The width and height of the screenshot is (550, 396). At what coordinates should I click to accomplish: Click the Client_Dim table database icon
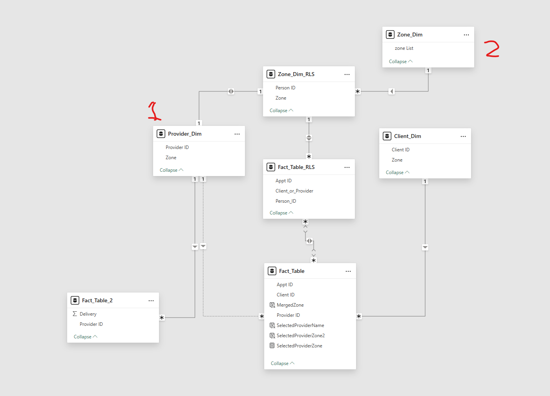(387, 136)
